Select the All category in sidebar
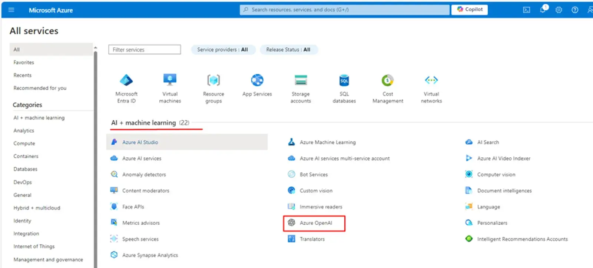The image size is (593, 268). coord(51,49)
